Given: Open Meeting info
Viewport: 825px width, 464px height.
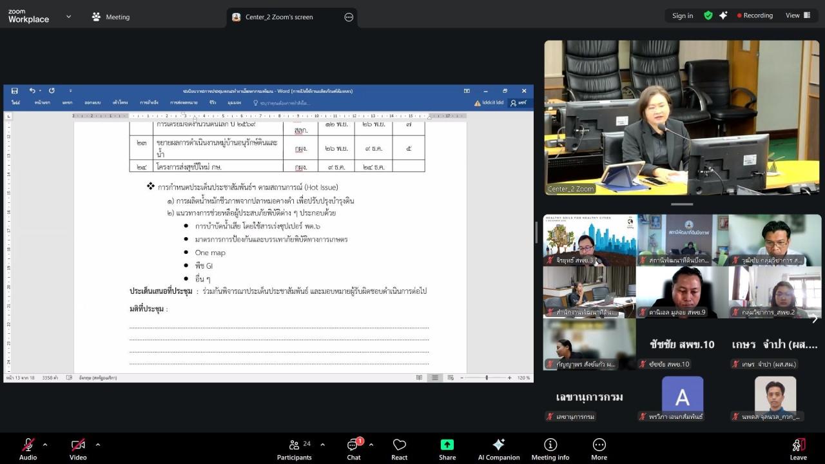Looking at the screenshot, I should coord(550,449).
